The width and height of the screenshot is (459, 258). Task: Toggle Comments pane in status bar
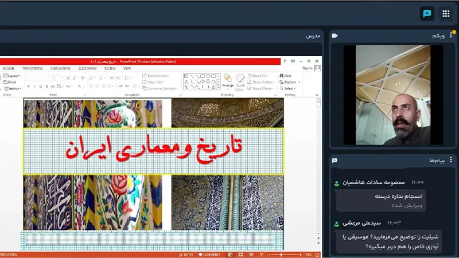pos(209,255)
